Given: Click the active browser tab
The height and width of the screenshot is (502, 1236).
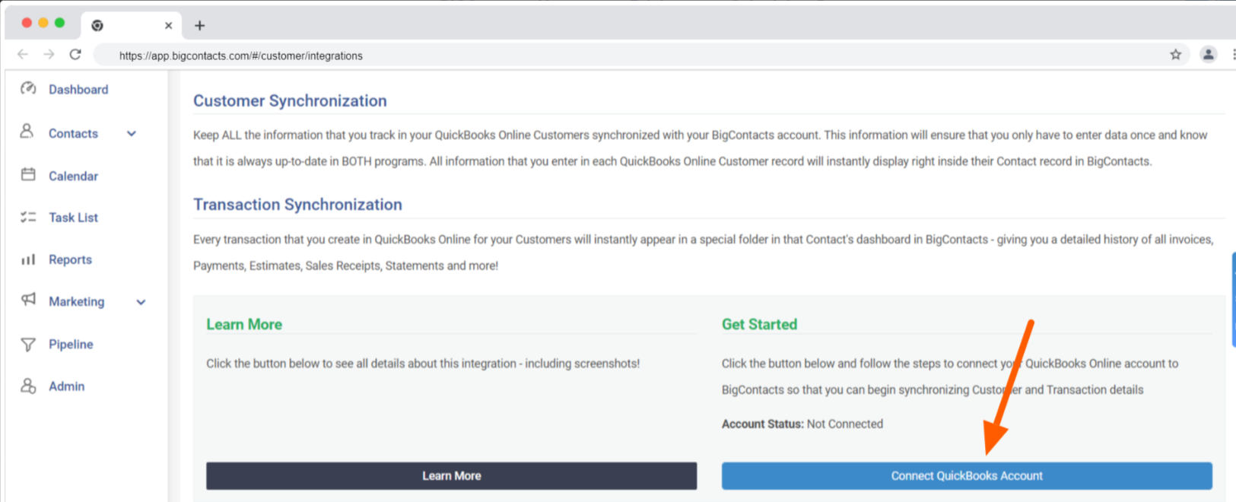Looking at the screenshot, I should tap(131, 25).
